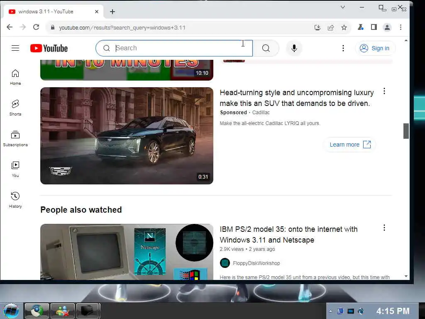Open the 10:10 video thumbnail
This screenshot has width=425, height=319.
pos(127,70)
